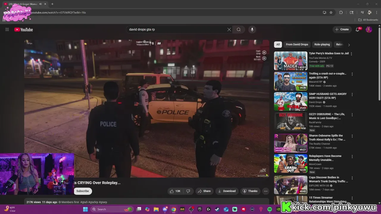This screenshot has width=381, height=214.
Task: Click the Download button
Action: (x=227, y=191)
